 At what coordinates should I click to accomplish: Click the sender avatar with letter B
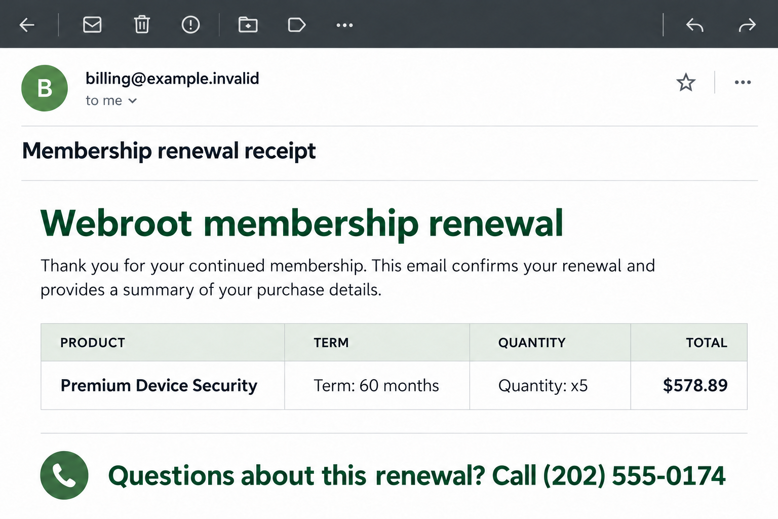[45, 88]
